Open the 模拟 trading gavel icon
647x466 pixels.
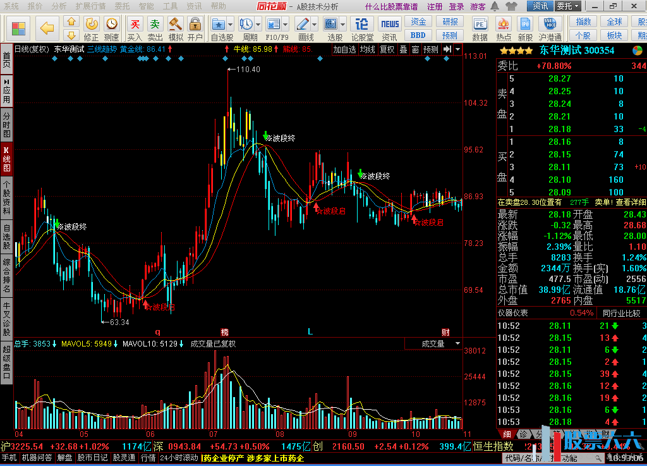(176, 28)
